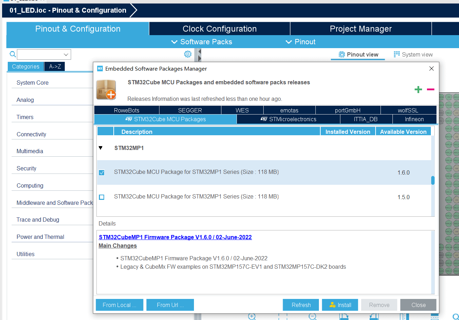
Task: Click the green plus add-package icon
Action: [418, 90]
